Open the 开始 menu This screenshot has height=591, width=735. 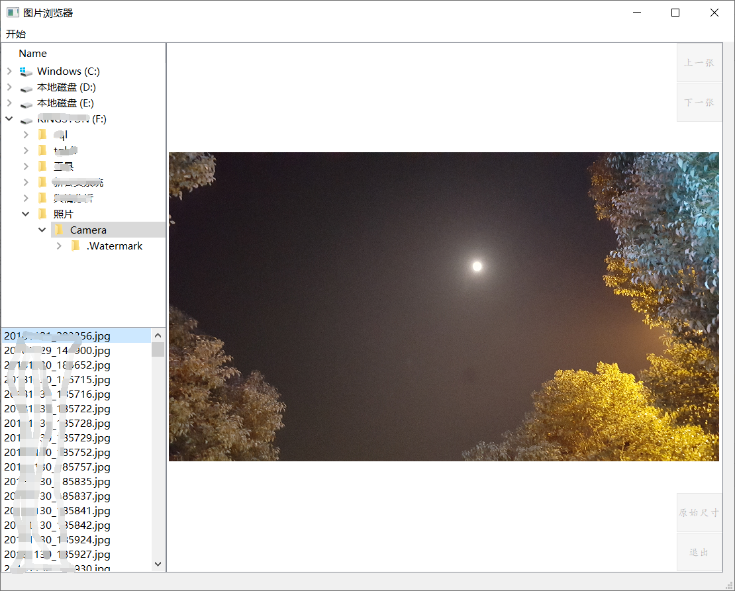15,34
